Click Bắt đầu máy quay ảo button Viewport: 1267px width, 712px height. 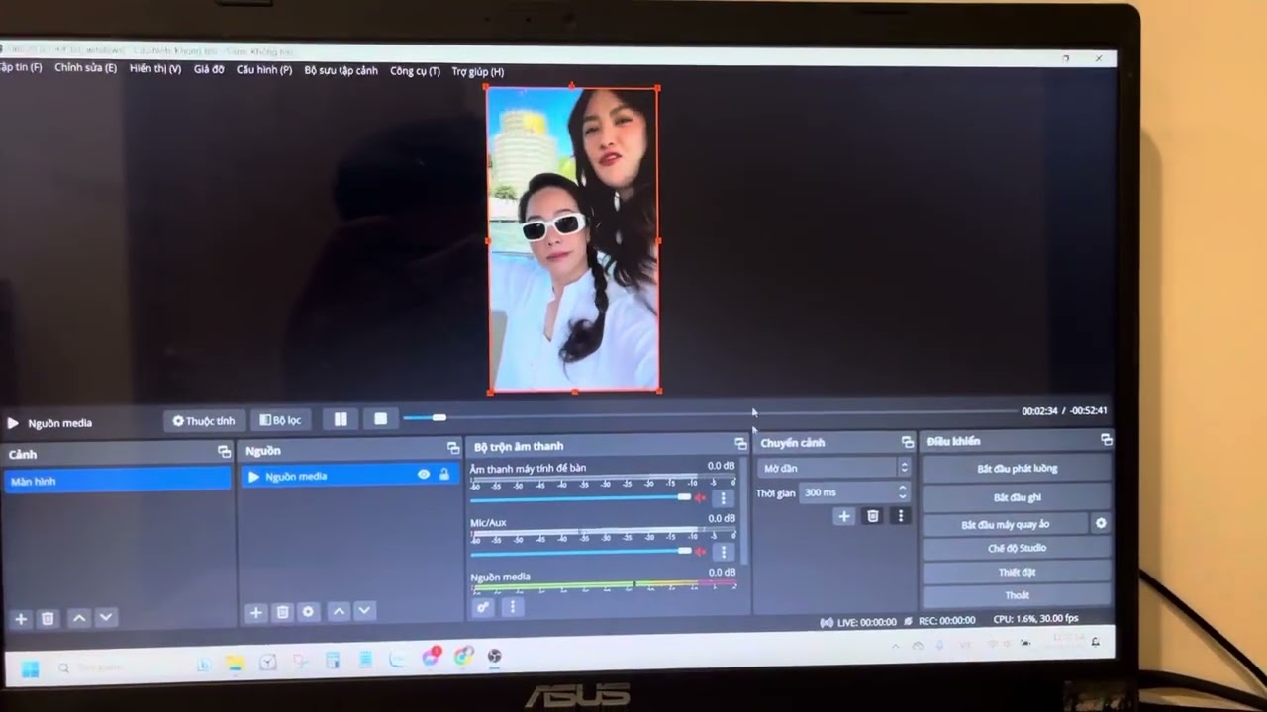tap(1005, 524)
